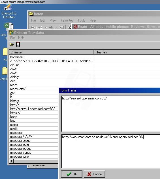Select the get: row
The image size is (160, 179).
point(34,93)
